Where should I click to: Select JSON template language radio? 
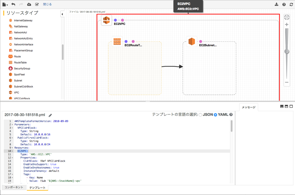[201, 115]
